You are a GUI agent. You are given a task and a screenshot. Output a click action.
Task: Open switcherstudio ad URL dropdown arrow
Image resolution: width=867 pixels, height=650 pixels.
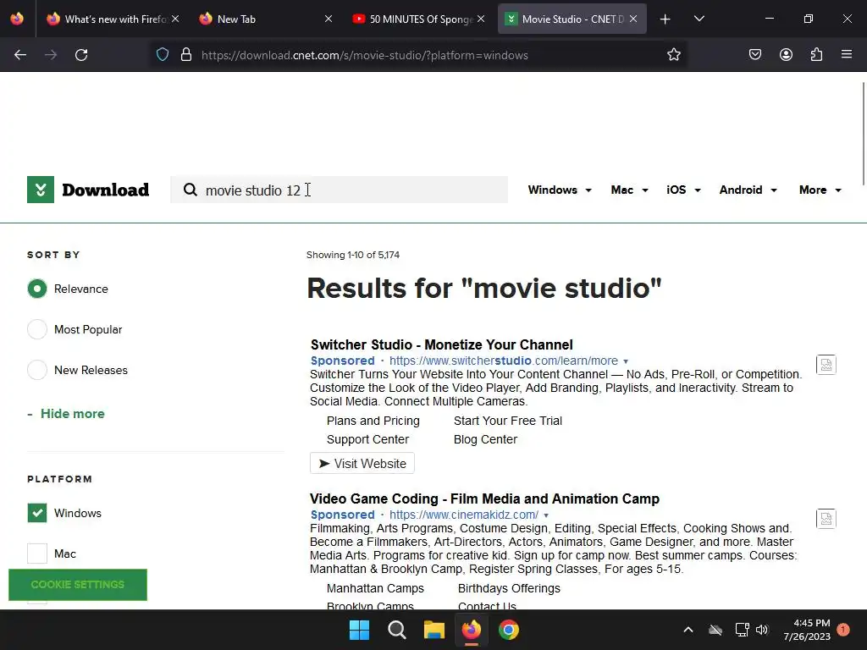click(x=626, y=361)
